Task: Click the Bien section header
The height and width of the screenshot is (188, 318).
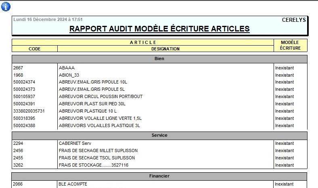Action: (x=159, y=59)
